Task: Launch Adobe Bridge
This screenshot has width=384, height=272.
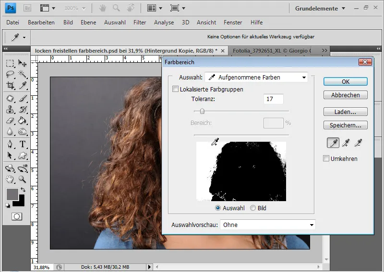Action: pyautogui.click(x=27, y=8)
